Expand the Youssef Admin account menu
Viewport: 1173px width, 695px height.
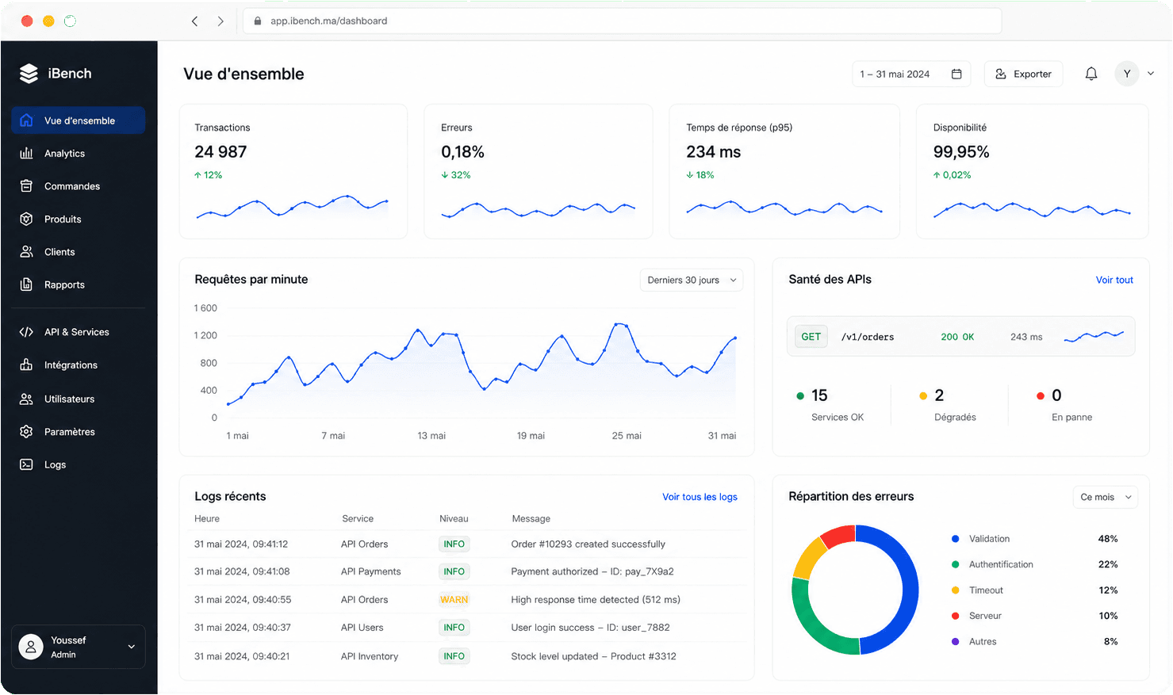click(x=79, y=647)
